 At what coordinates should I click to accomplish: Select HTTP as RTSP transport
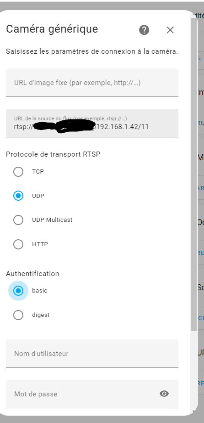point(18,244)
